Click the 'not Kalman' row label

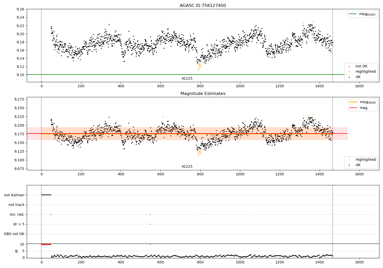tap(14, 195)
